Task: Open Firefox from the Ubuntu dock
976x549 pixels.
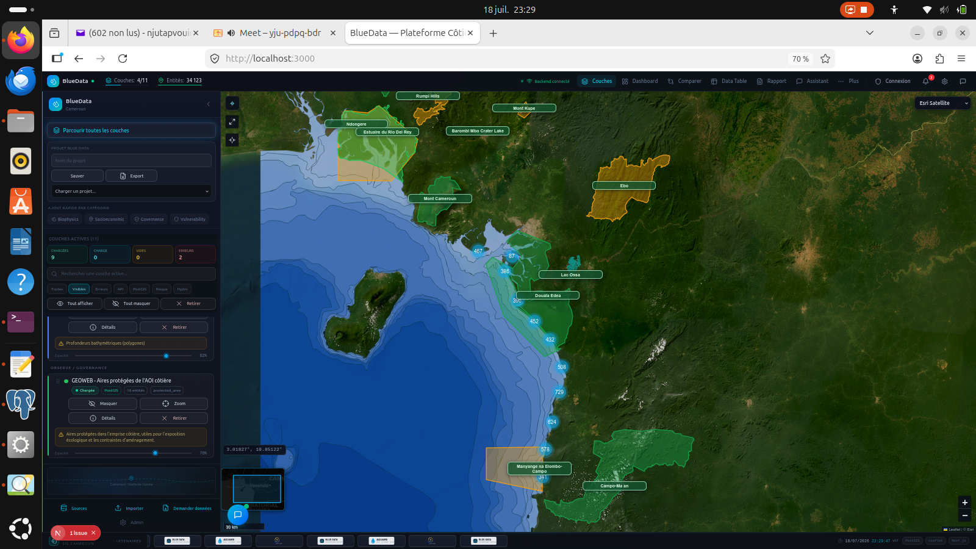Action: [21, 40]
